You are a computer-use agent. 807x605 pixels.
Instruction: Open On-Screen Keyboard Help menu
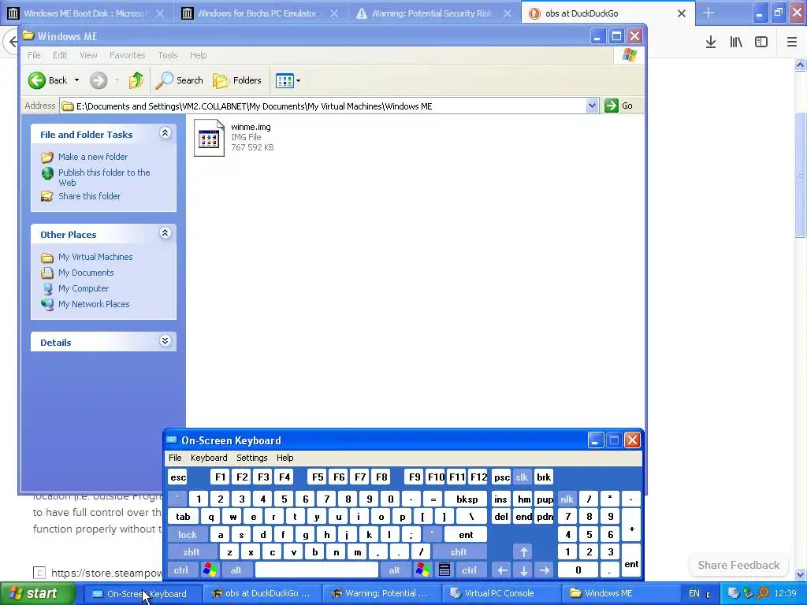(x=284, y=458)
